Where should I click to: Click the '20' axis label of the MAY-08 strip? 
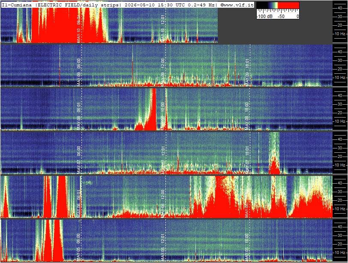pyautogui.click(x=339, y=113)
